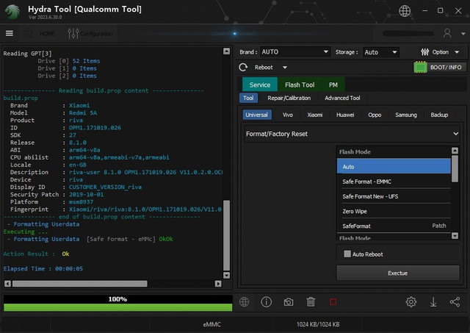
Task: Open the Repair/Calibration sub-tab
Action: pos(289,98)
